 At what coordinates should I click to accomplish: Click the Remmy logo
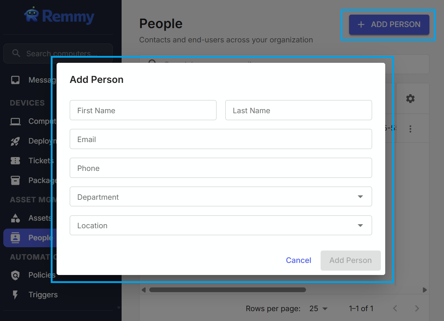[x=58, y=16]
